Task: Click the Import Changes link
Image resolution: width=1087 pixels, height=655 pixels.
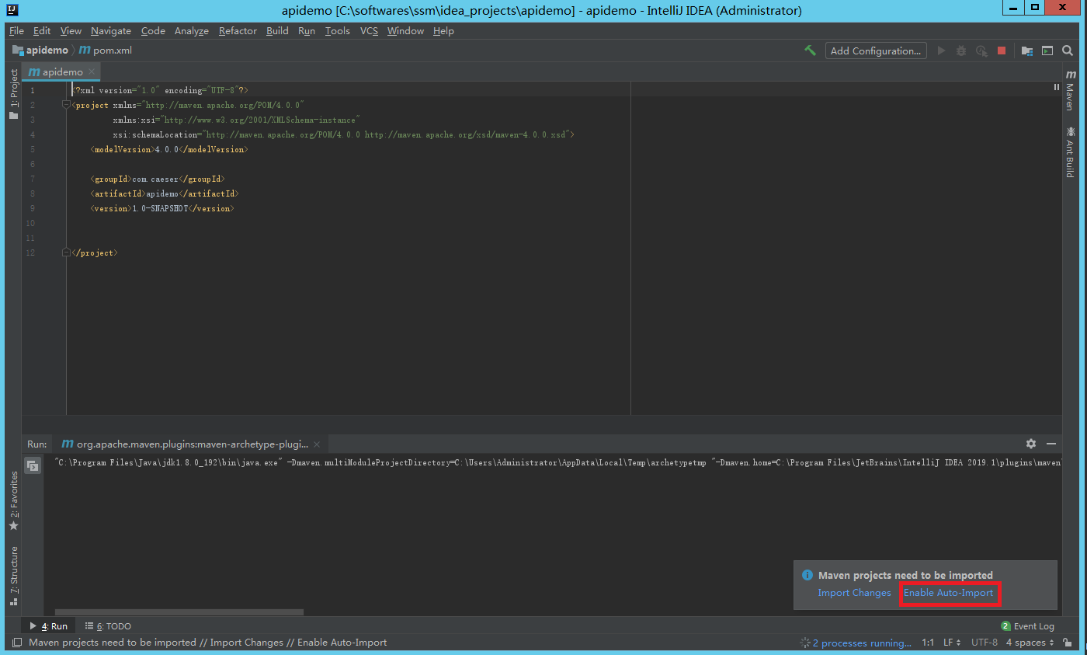Action: [854, 593]
